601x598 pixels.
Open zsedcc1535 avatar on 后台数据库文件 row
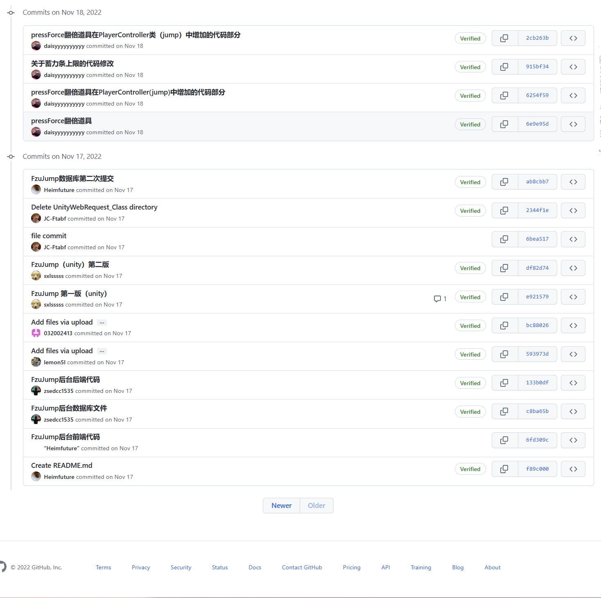coord(36,419)
